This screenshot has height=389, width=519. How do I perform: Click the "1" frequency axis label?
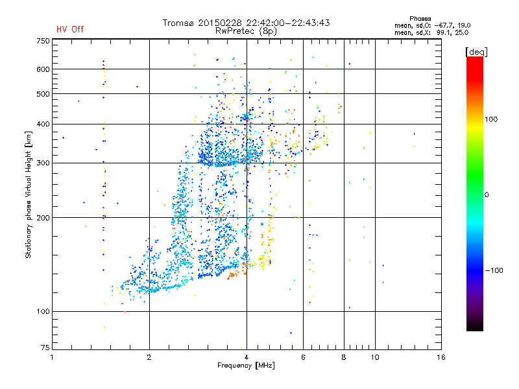click(52, 357)
